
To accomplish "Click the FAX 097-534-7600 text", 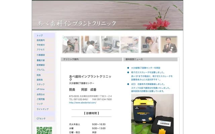I will [x=102, y=99].
